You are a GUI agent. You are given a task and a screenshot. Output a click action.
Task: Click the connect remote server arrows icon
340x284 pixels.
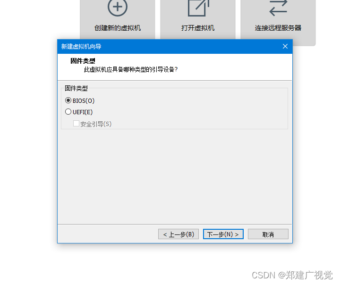tap(279, 8)
